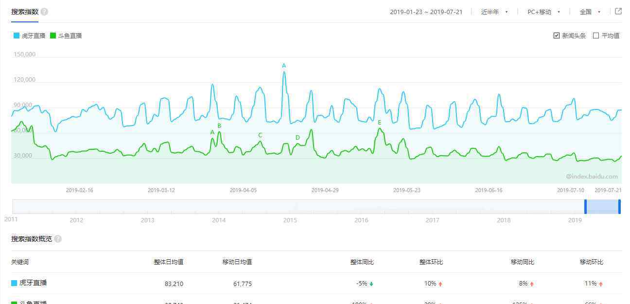
Task: Enable the 平均值 checkbox
Action: (596, 36)
